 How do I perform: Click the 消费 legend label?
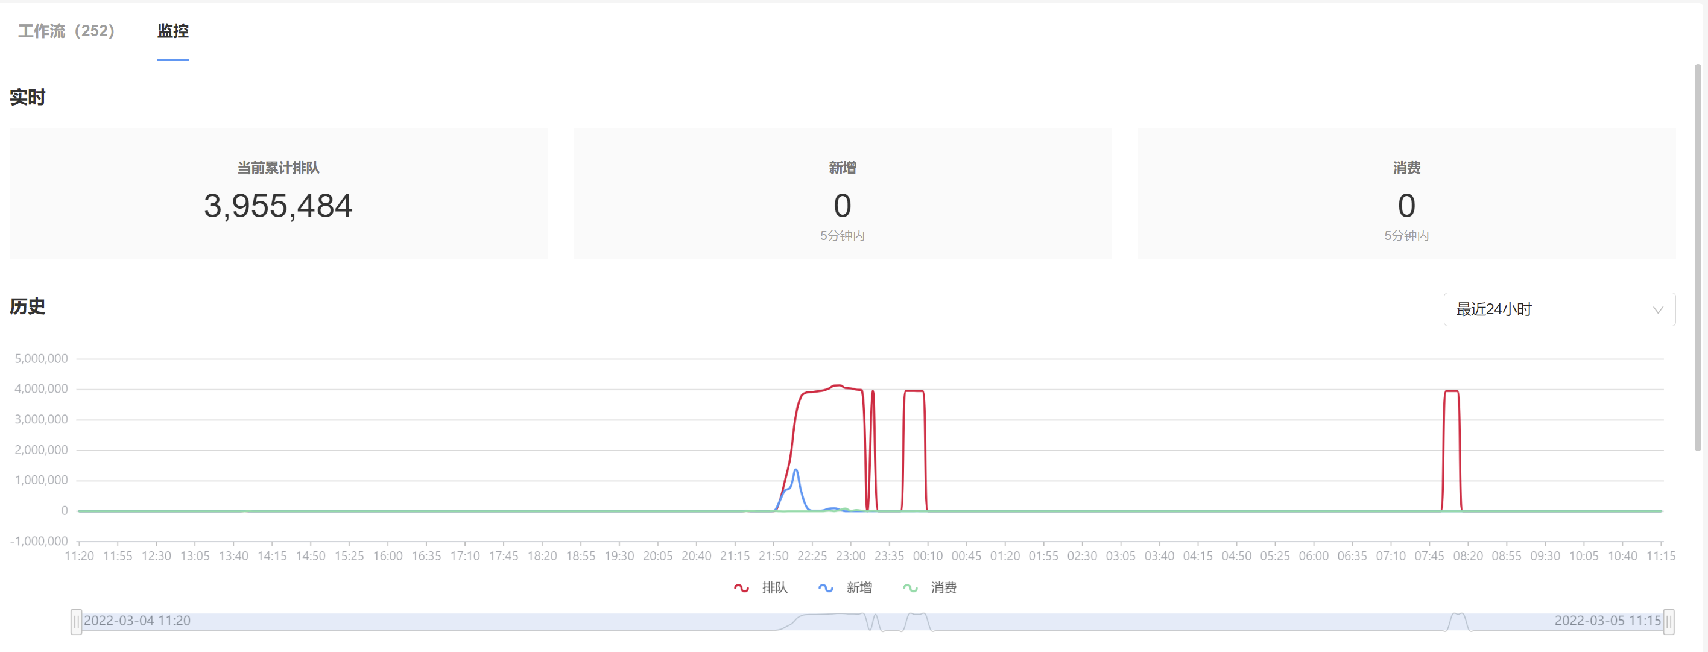coord(943,587)
